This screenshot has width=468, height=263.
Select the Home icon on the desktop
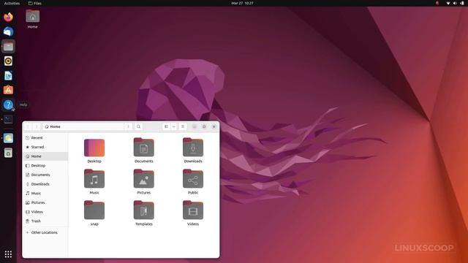click(32, 19)
